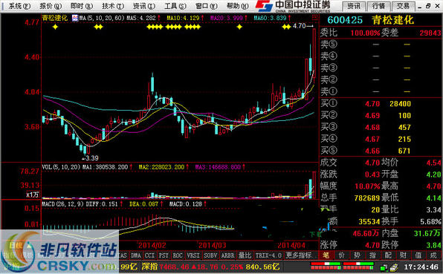Open 更多指标 for more indicators
443x274 pixels.
tap(299, 255)
